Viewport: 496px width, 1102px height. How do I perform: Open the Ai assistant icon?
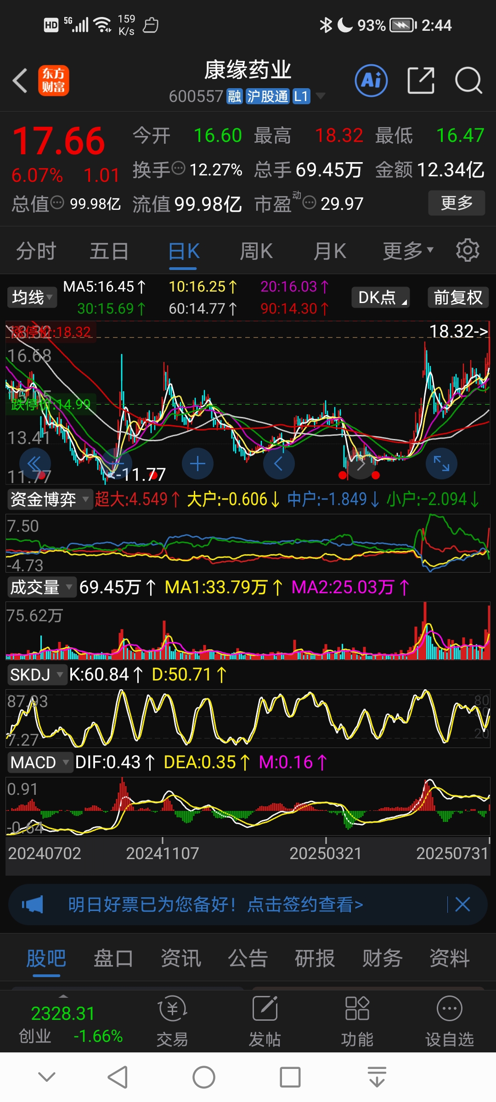click(371, 80)
